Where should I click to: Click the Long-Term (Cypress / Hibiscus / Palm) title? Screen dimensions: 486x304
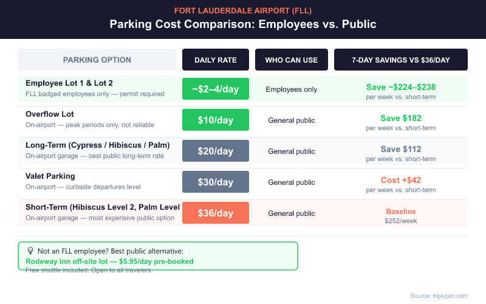click(97, 145)
